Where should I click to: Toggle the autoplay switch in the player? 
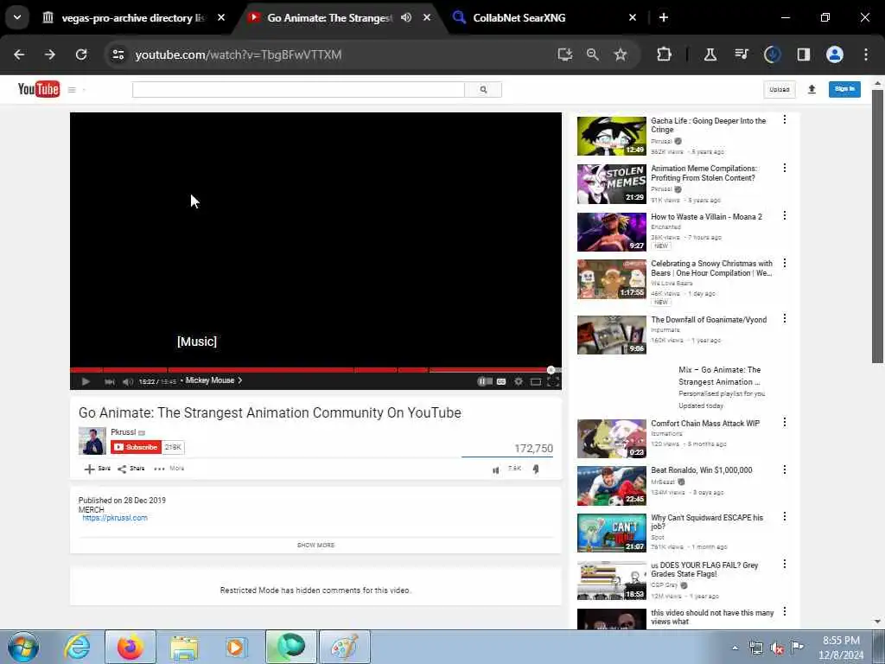tap(485, 381)
